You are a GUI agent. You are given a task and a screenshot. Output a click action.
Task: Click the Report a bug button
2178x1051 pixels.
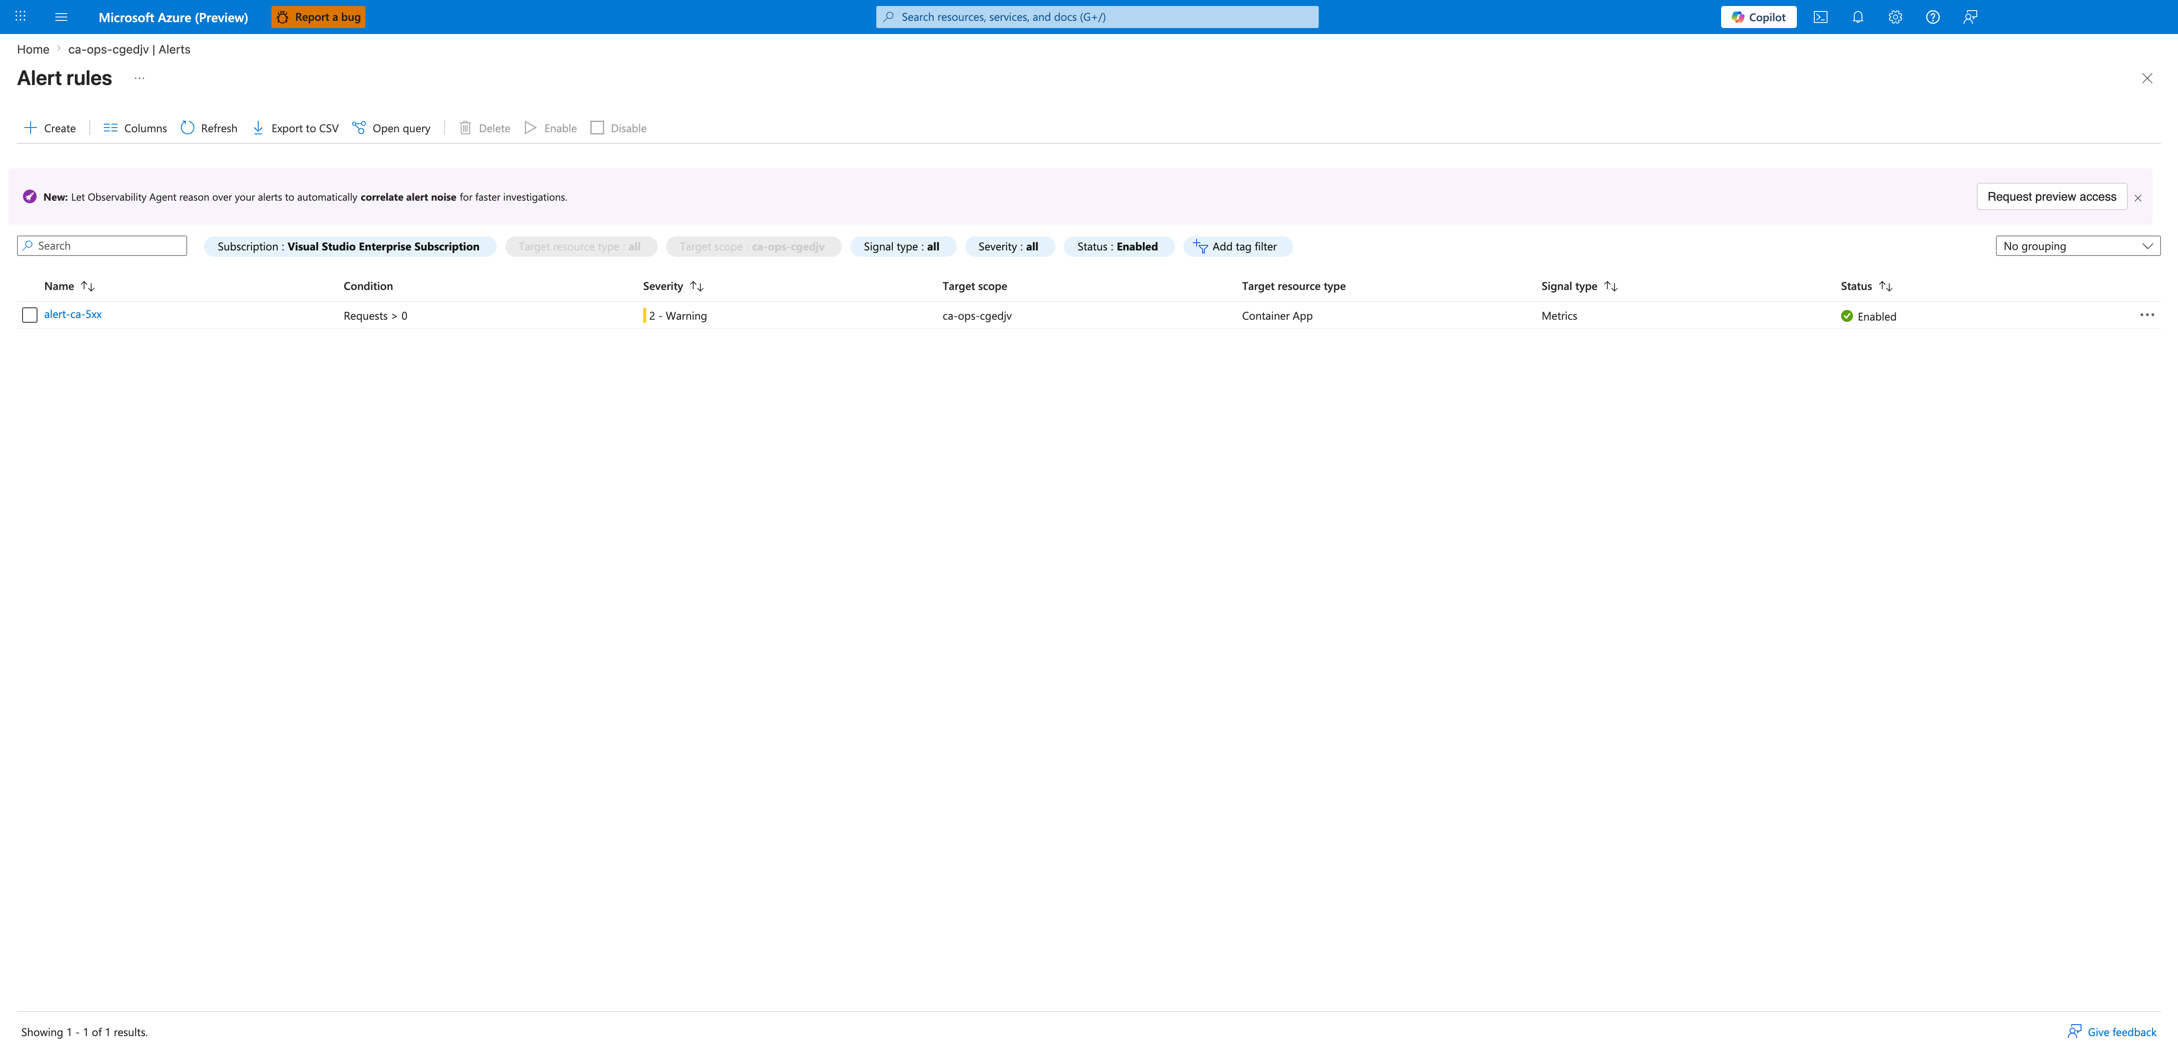point(318,17)
